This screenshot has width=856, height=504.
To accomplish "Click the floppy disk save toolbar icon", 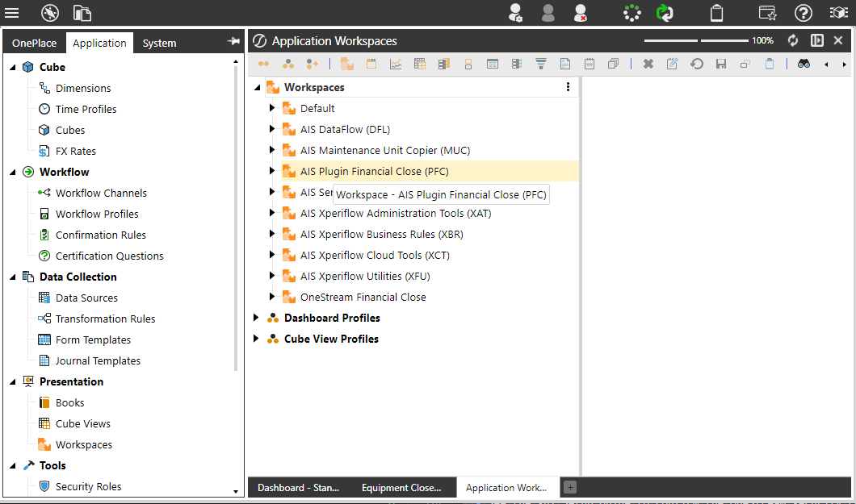I will (x=721, y=65).
